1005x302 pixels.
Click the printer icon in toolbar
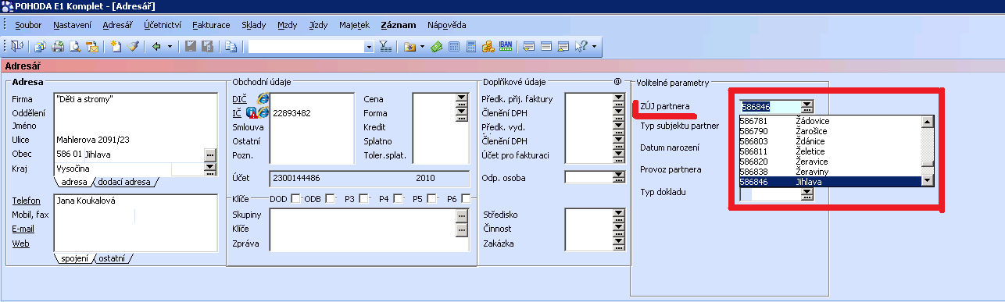point(57,47)
